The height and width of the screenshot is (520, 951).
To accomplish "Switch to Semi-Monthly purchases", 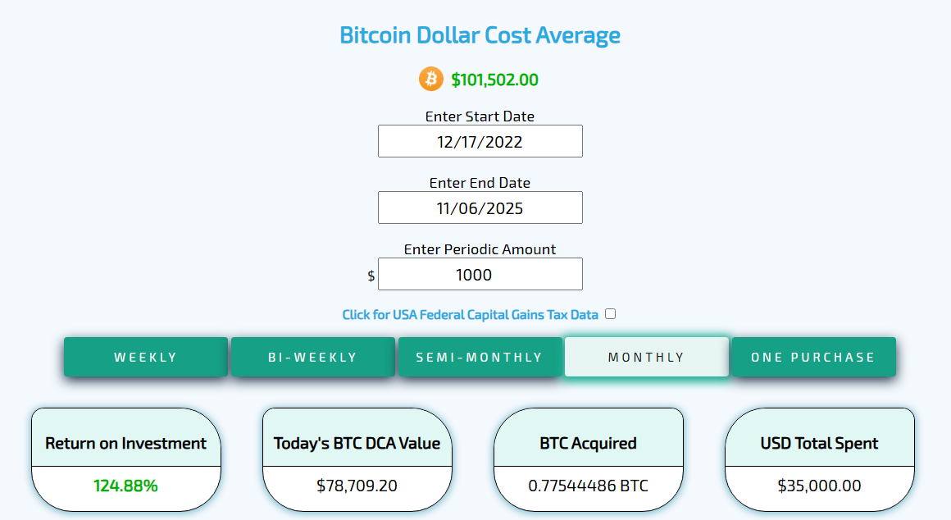I will (x=480, y=358).
